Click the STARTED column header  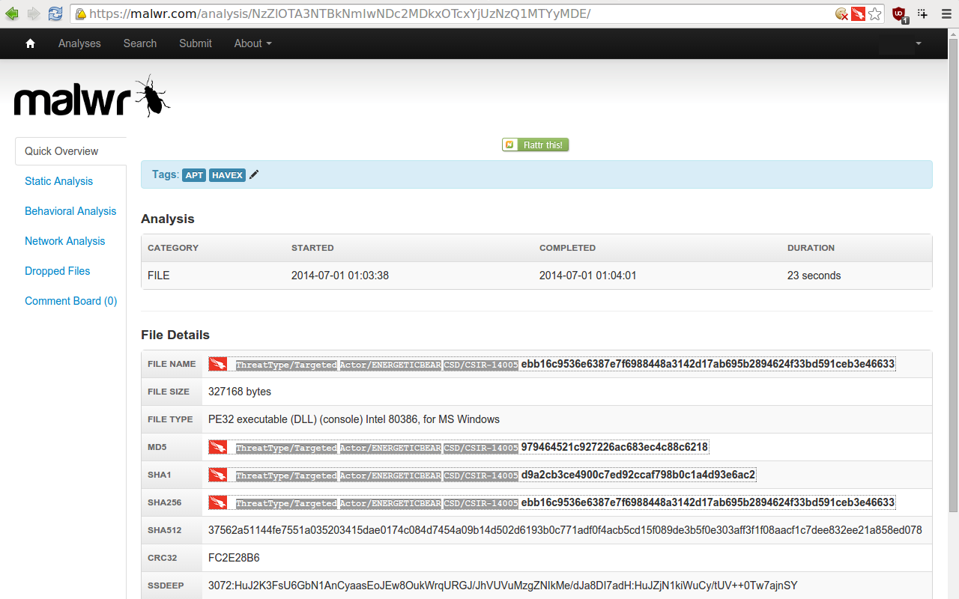point(312,248)
